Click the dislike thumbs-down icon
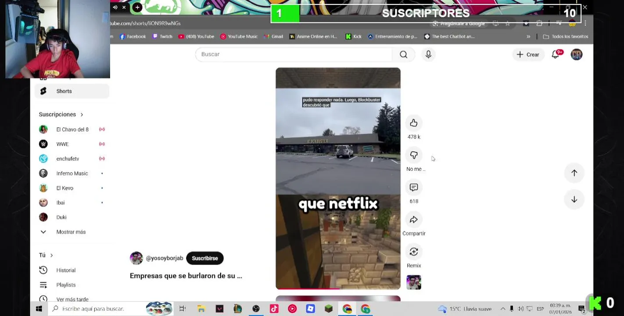 tap(413, 155)
